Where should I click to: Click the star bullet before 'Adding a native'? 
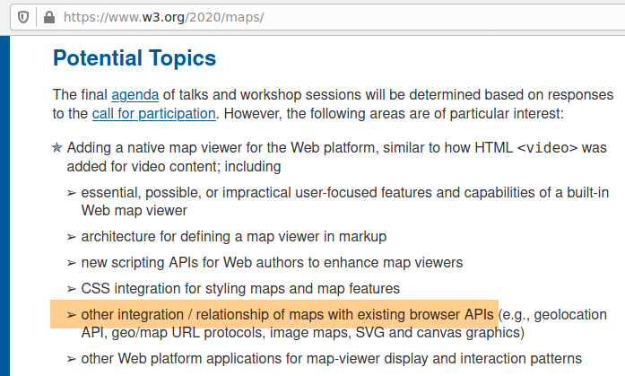tap(57, 148)
